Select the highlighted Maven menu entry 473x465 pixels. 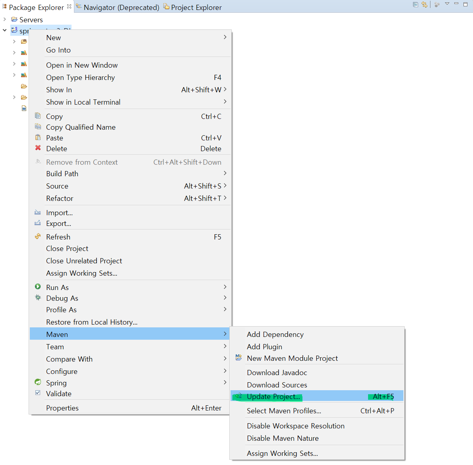tap(130, 334)
